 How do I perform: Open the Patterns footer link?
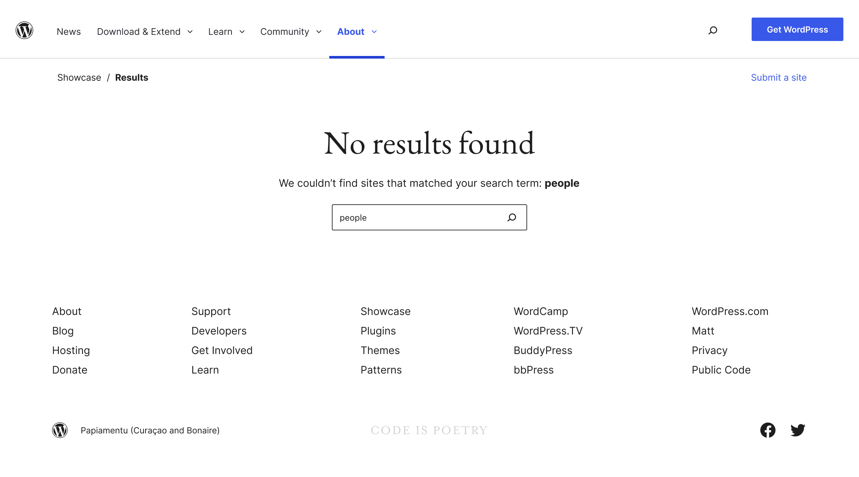pos(381,370)
